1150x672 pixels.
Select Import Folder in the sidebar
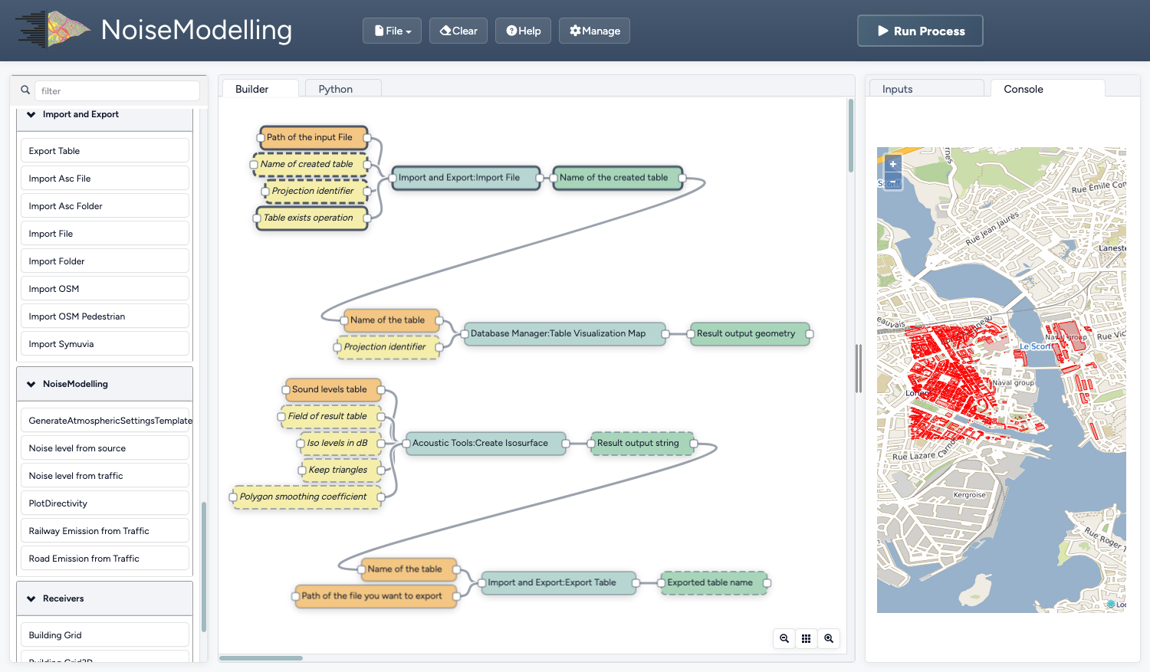coord(104,261)
